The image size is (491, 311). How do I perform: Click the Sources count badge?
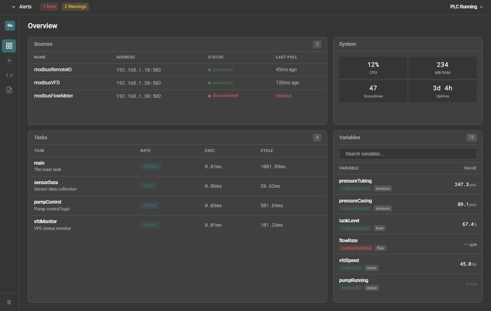pyautogui.click(x=317, y=44)
